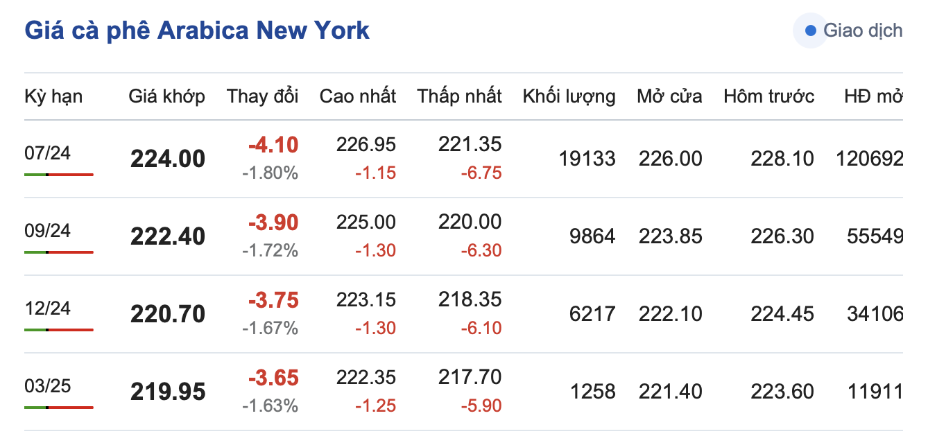Screen dimensions: 928x445
Task: Click the -3.90 change value
Action: click(273, 222)
